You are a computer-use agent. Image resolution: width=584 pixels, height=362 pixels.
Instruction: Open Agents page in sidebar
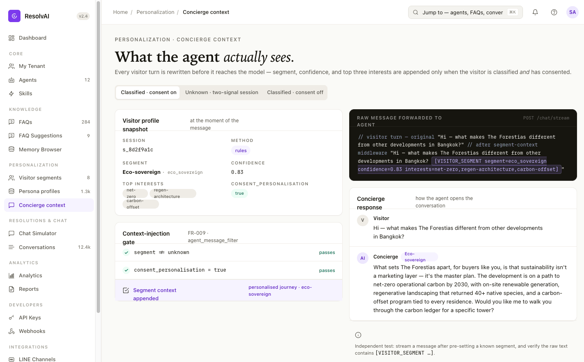tap(49, 80)
